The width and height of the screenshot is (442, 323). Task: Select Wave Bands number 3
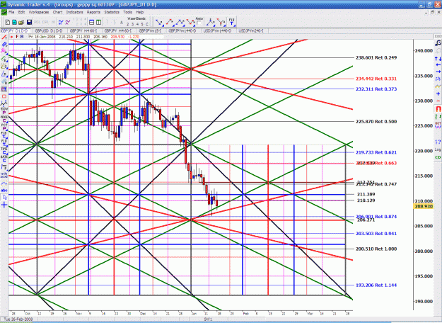click(x=134, y=24)
